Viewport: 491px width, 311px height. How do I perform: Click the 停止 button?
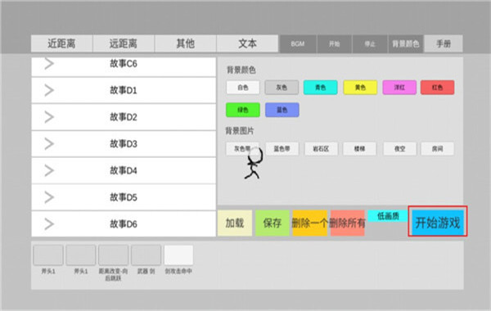coord(370,44)
